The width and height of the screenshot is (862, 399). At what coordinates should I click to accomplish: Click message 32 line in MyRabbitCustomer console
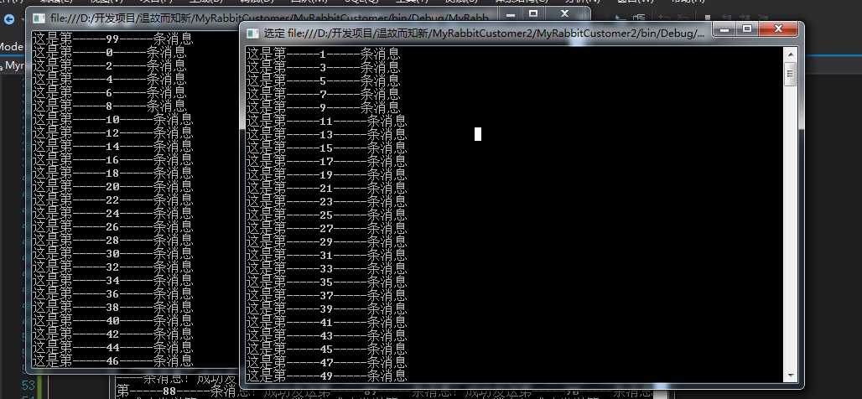tap(112, 267)
